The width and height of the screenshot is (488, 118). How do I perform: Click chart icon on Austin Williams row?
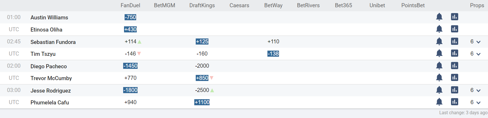[x=454, y=17]
